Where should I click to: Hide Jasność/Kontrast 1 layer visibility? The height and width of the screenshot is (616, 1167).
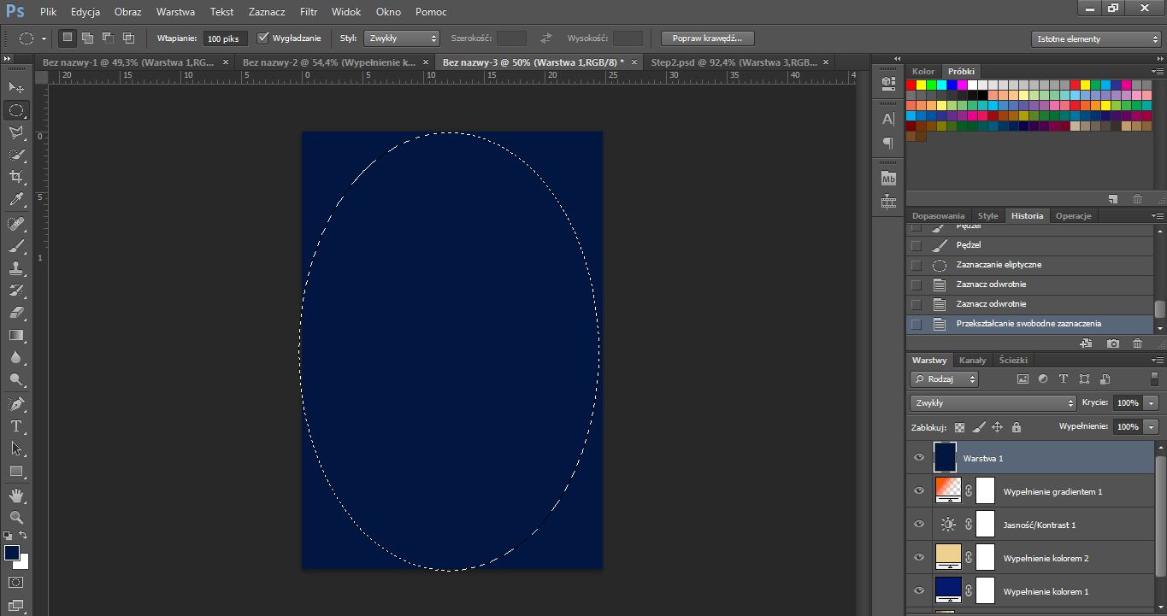pyautogui.click(x=919, y=524)
